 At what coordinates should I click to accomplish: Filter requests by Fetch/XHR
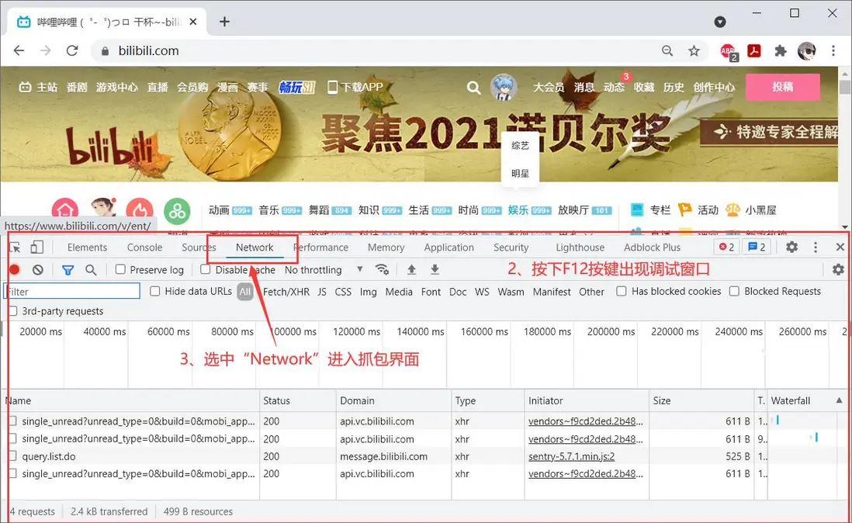pos(286,292)
